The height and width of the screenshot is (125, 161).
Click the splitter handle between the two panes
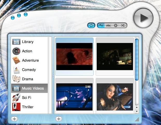click(53, 75)
